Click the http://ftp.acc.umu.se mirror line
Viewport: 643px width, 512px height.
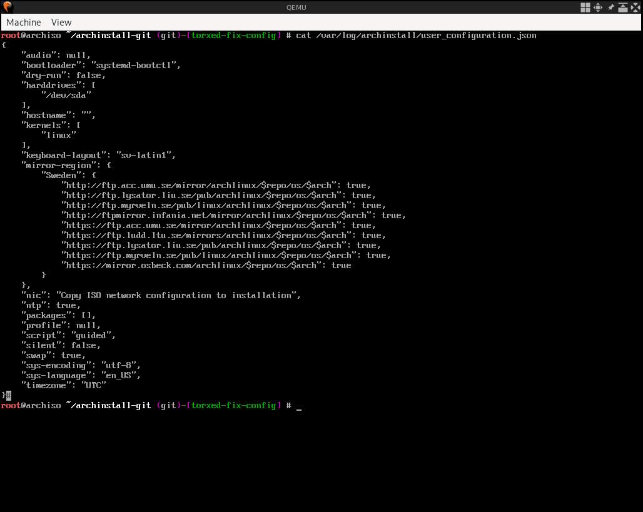(x=216, y=186)
